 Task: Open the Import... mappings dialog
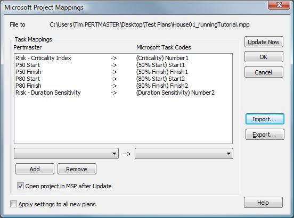265,119
